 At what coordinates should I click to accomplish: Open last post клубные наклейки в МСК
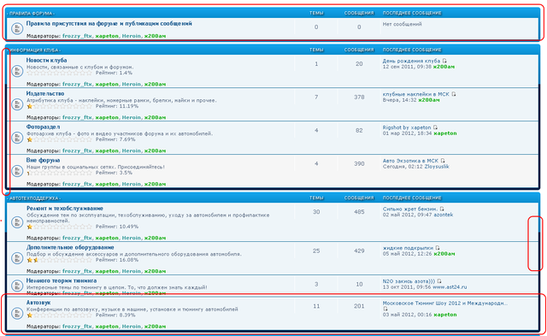click(416, 94)
